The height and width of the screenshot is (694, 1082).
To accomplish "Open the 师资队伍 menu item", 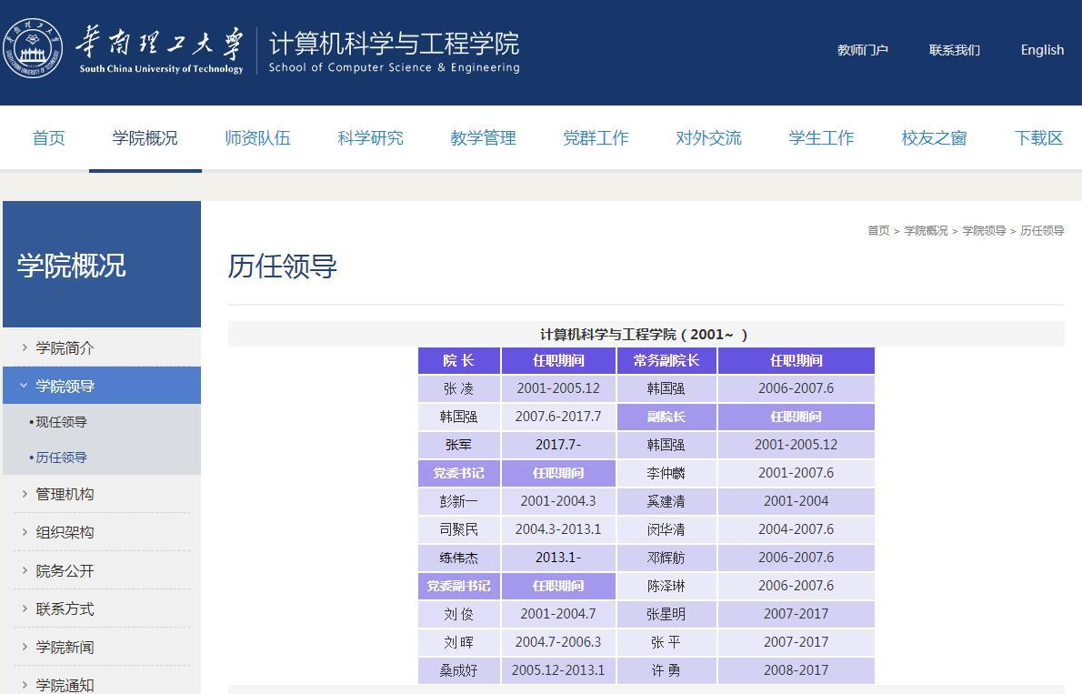I will tap(257, 138).
